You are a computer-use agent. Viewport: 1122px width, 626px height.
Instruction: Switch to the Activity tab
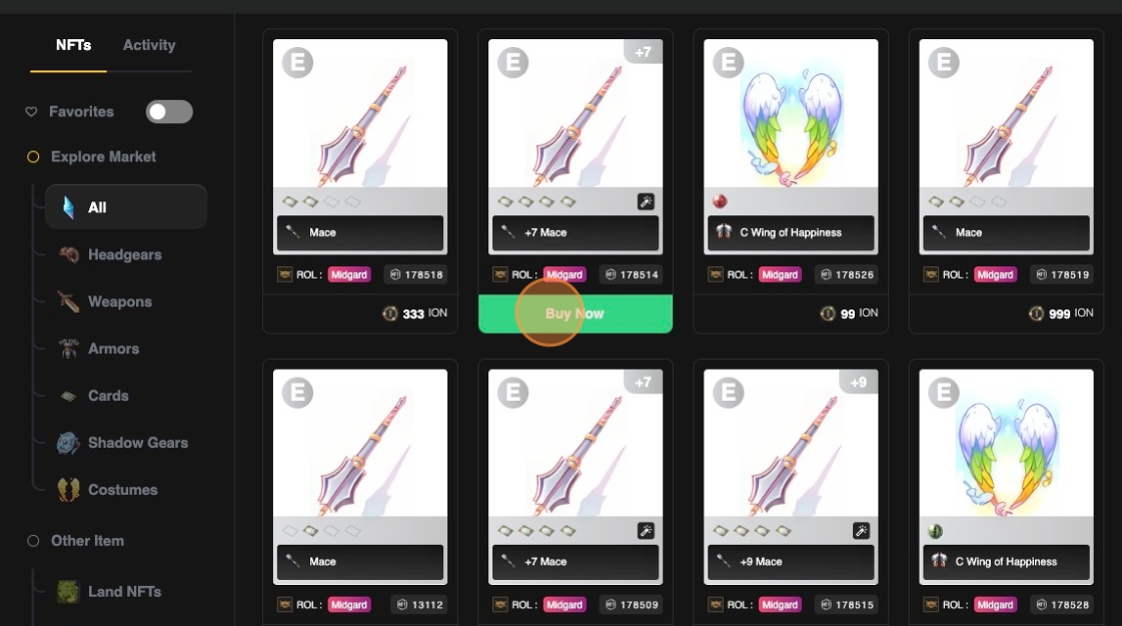149,45
